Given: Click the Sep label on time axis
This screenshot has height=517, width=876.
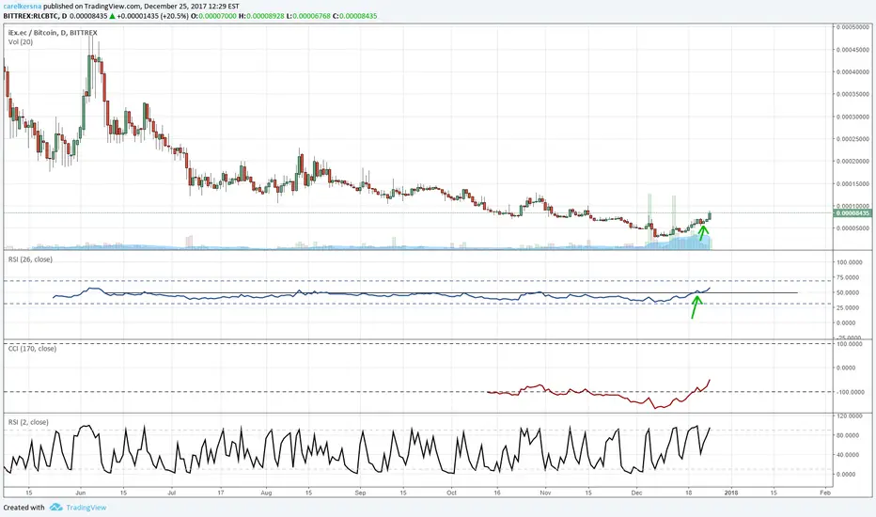Looking at the screenshot, I should pyautogui.click(x=360, y=493).
